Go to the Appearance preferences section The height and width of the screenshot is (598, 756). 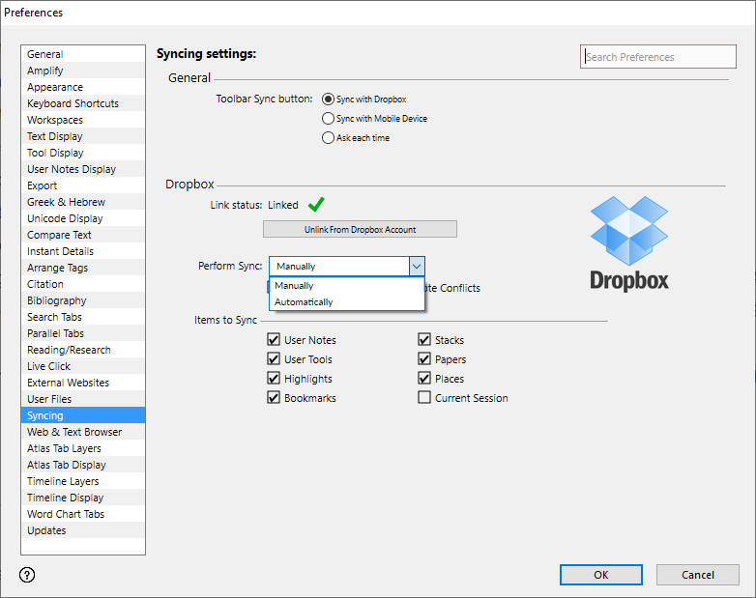pos(55,87)
